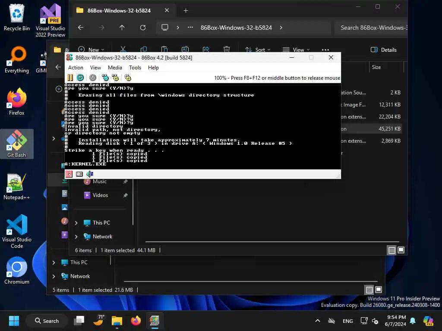Image resolution: width=442 pixels, height=331 pixels.
Task: Unpin Videos using its pin icon
Action: coord(126,195)
